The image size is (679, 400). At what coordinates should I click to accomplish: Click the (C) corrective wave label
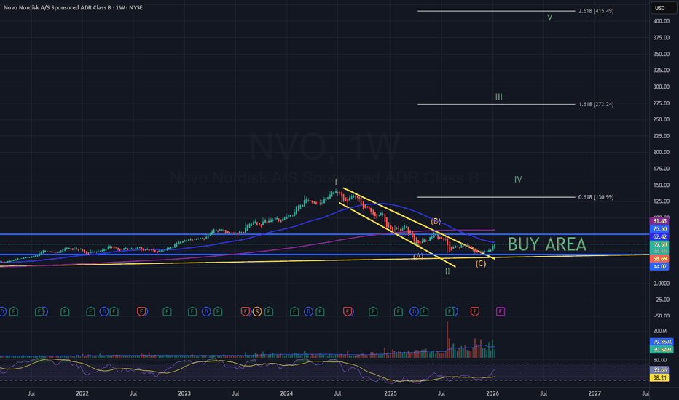(481, 264)
